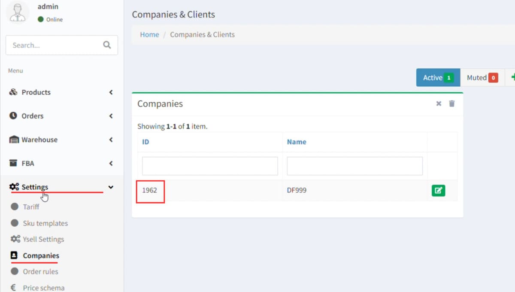Click the Ysell Settings gears icon
This screenshot has width=515, height=292.
(x=15, y=239)
